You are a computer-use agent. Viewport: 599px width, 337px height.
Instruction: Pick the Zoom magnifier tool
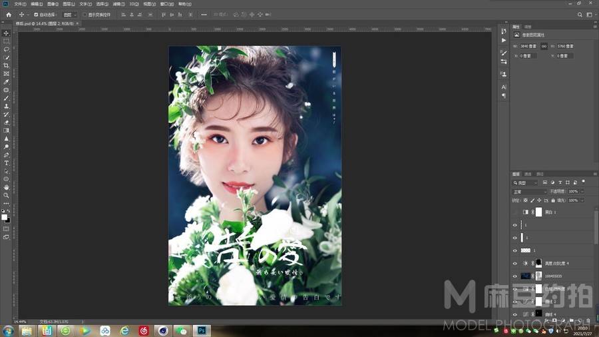7,195
